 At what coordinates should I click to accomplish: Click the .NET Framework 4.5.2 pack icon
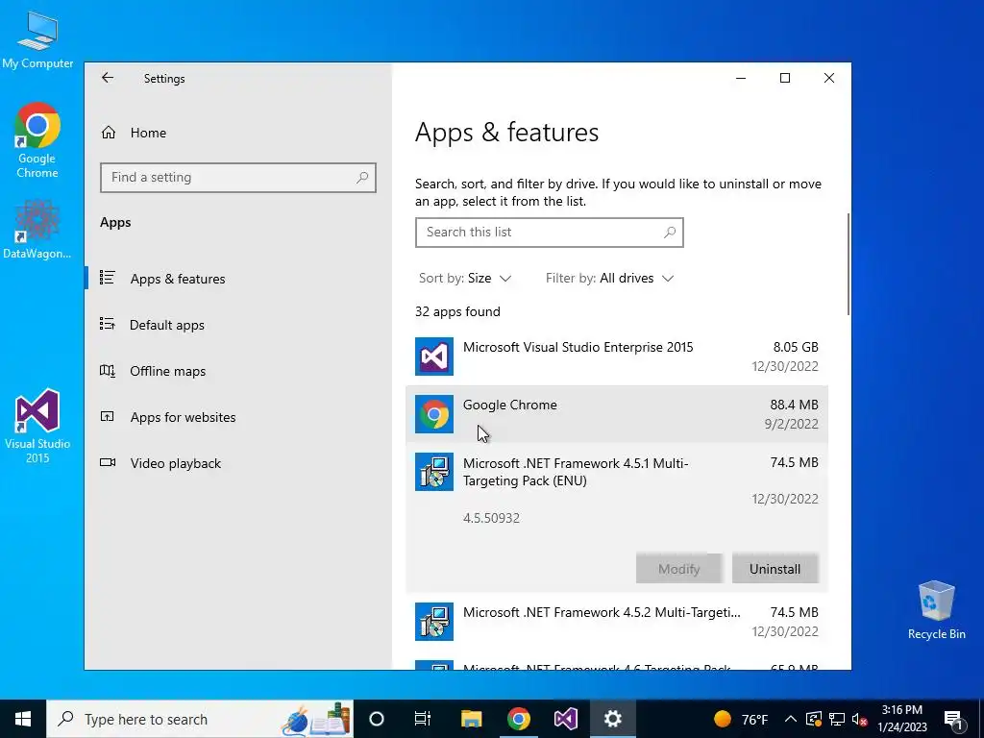[433, 622]
